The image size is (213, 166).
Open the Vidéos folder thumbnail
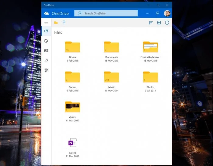click(72, 107)
